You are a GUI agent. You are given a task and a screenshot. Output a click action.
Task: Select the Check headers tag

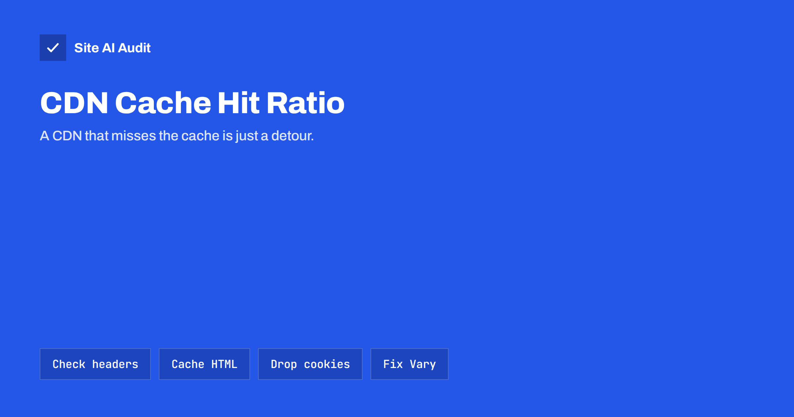point(95,364)
